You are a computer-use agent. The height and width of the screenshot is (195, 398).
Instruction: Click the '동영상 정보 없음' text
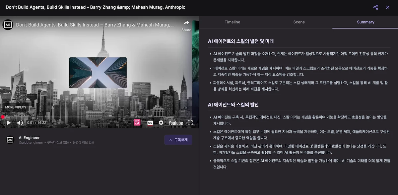coord(83,143)
